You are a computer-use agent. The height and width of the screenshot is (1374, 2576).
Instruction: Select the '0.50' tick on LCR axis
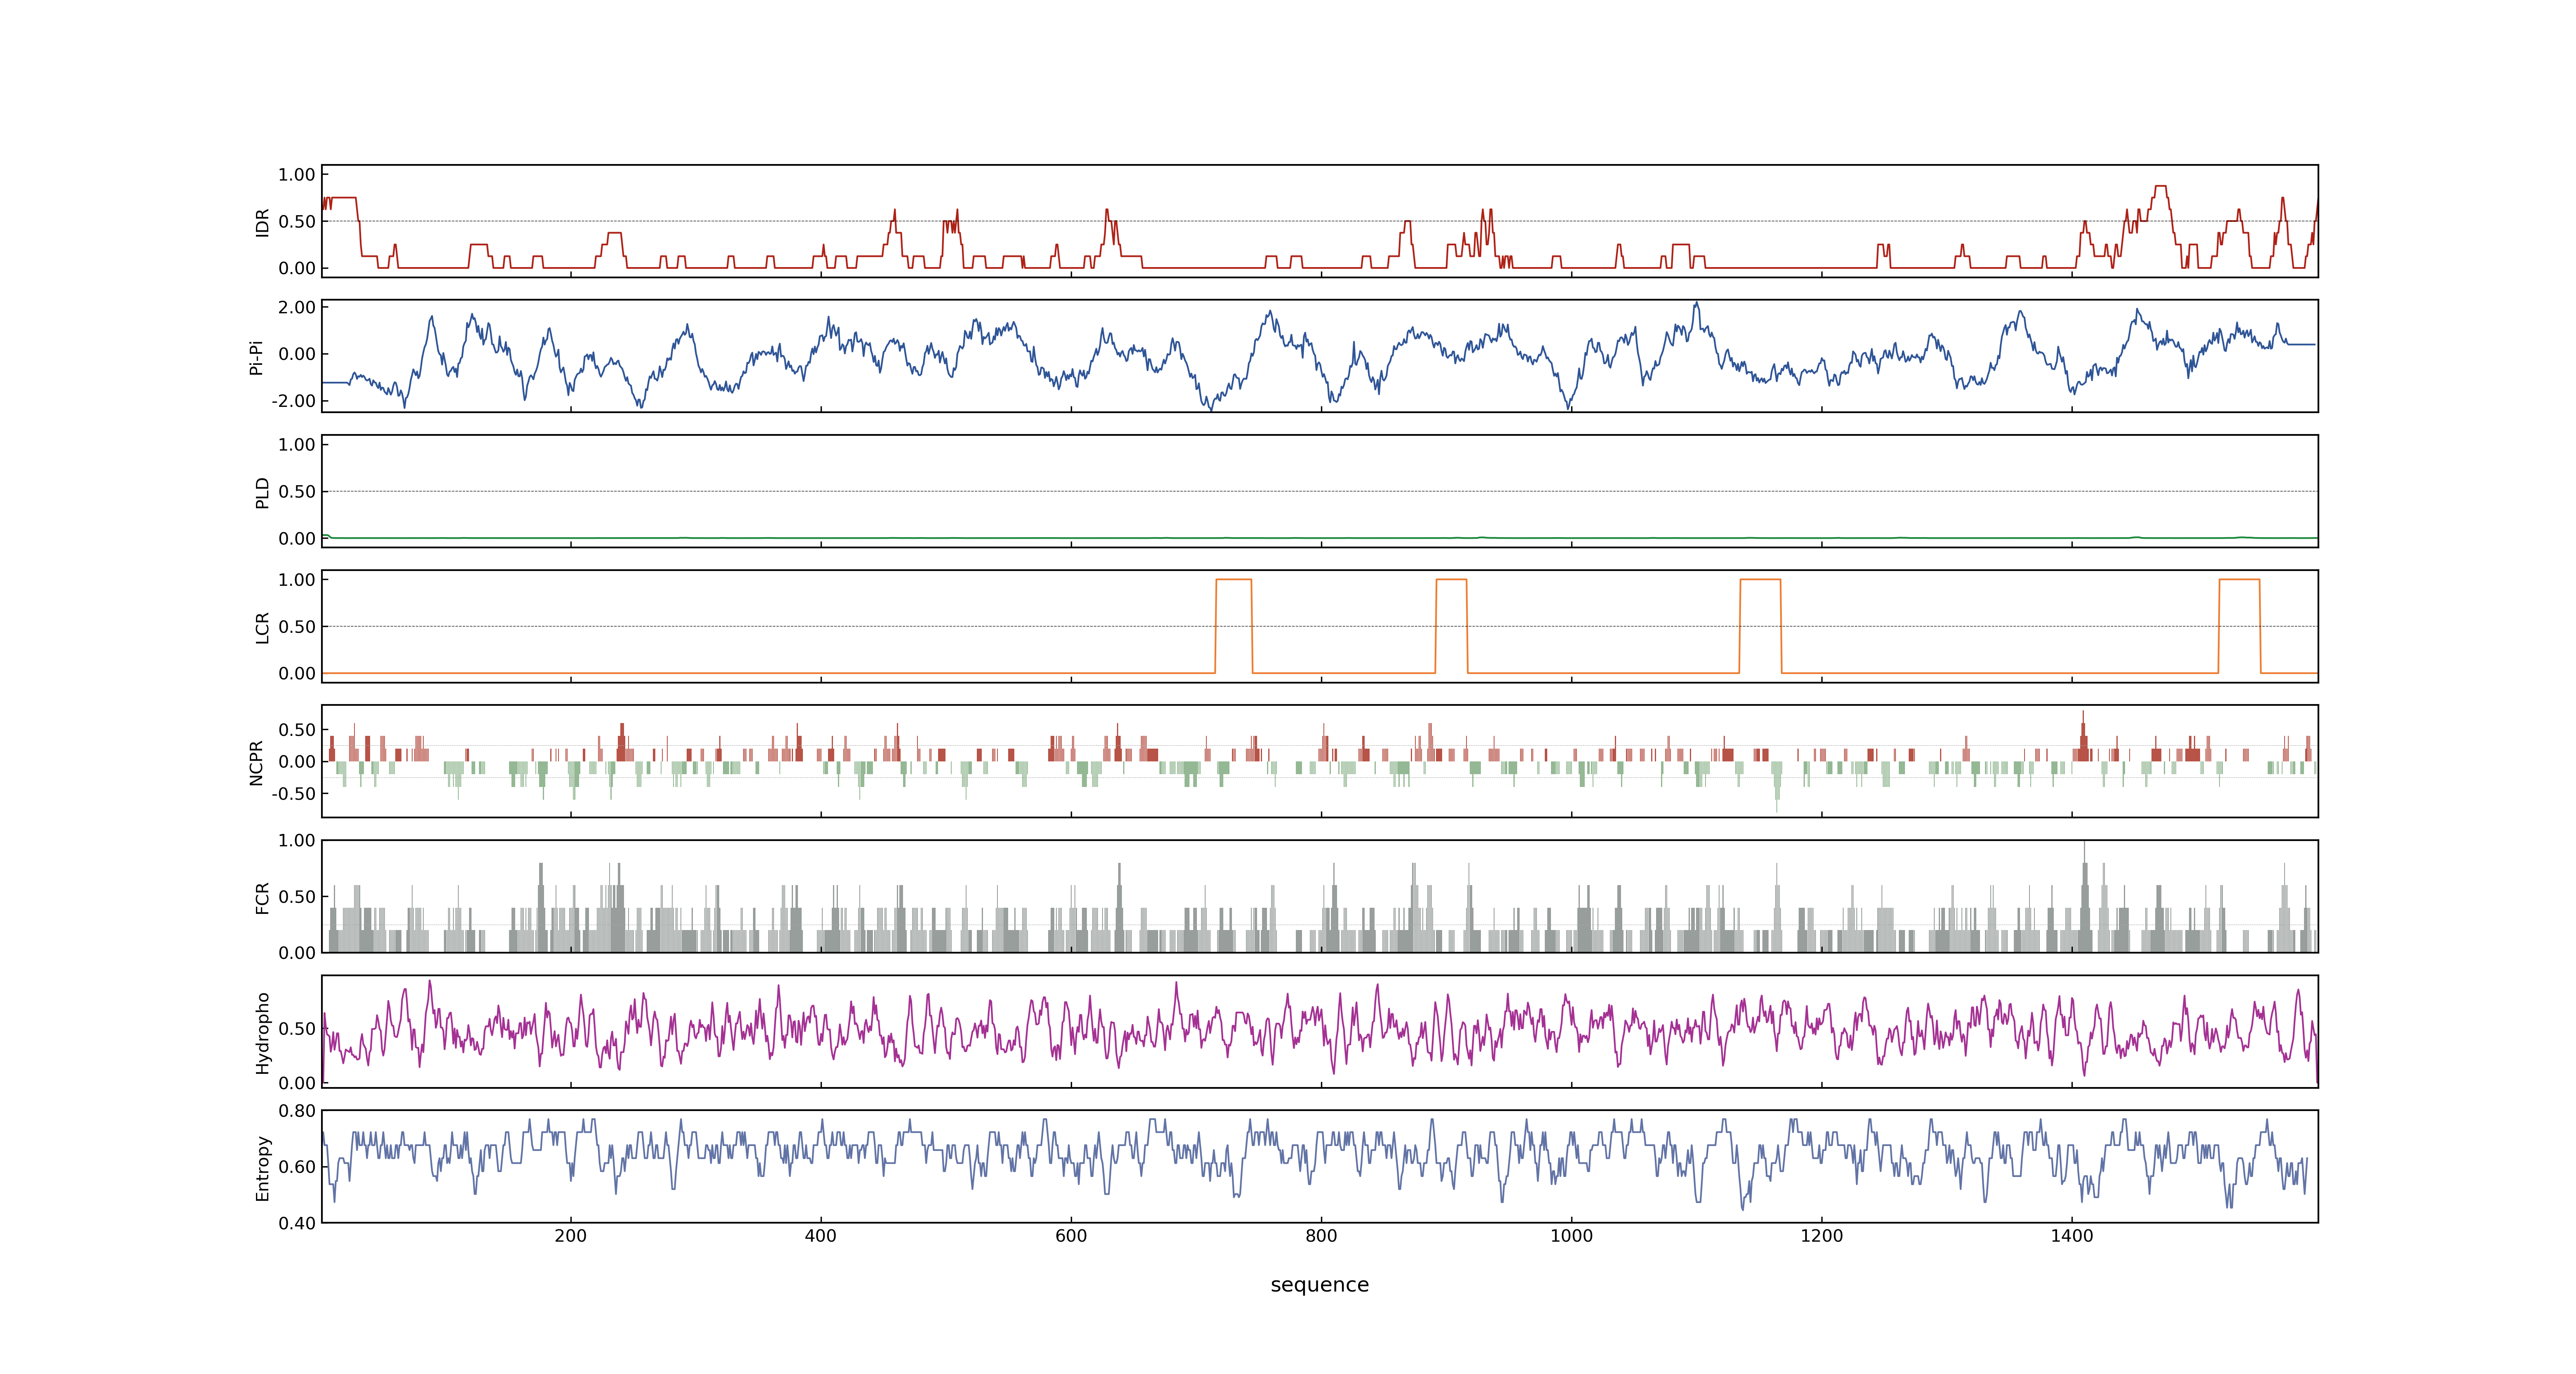click(x=297, y=627)
